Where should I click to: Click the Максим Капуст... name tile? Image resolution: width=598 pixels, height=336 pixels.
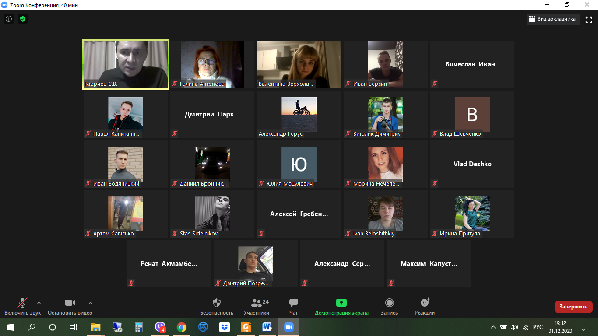[x=429, y=264]
